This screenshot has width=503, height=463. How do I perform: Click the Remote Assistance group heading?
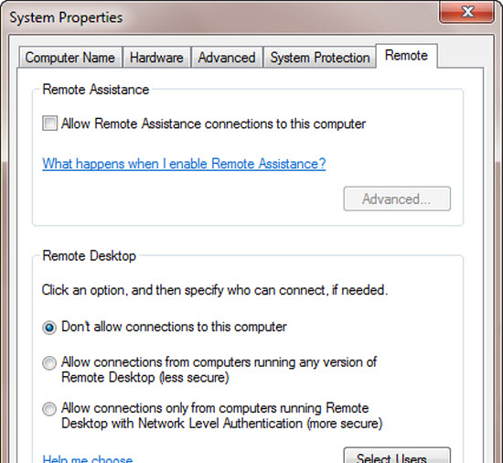(x=96, y=90)
